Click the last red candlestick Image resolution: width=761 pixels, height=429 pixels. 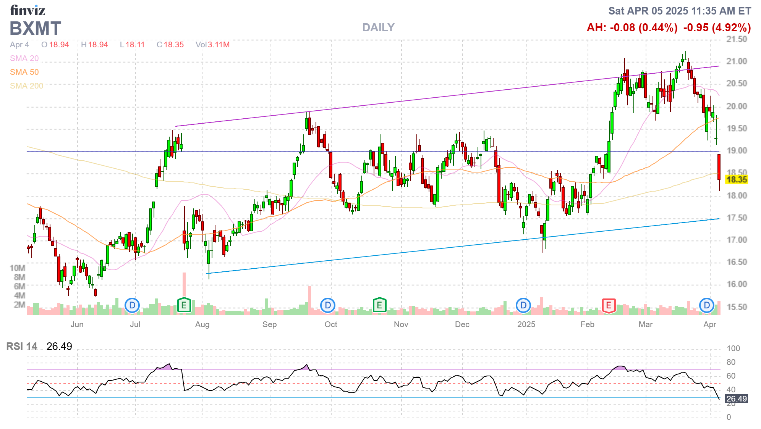pos(719,167)
